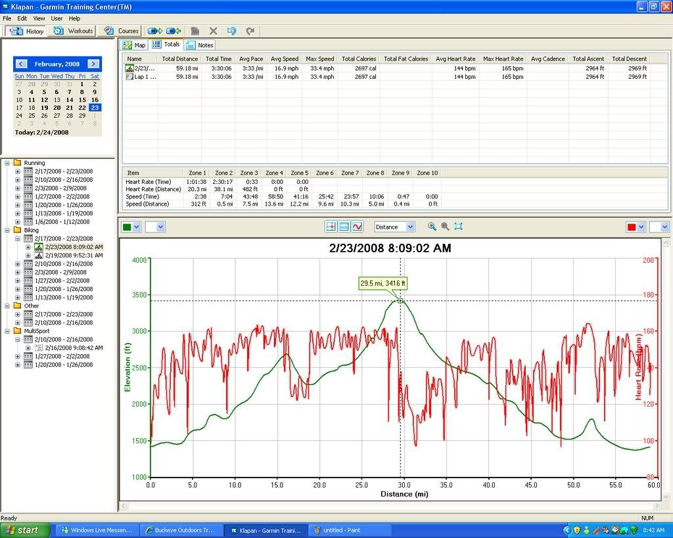Image resolution: width=673 pixels, height=538 pixels.
Task: Go to previous month in the calendar
Action: [21, 64]
